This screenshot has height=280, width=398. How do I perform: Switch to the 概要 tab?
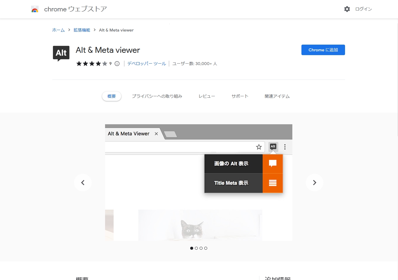tap(111, 96)
